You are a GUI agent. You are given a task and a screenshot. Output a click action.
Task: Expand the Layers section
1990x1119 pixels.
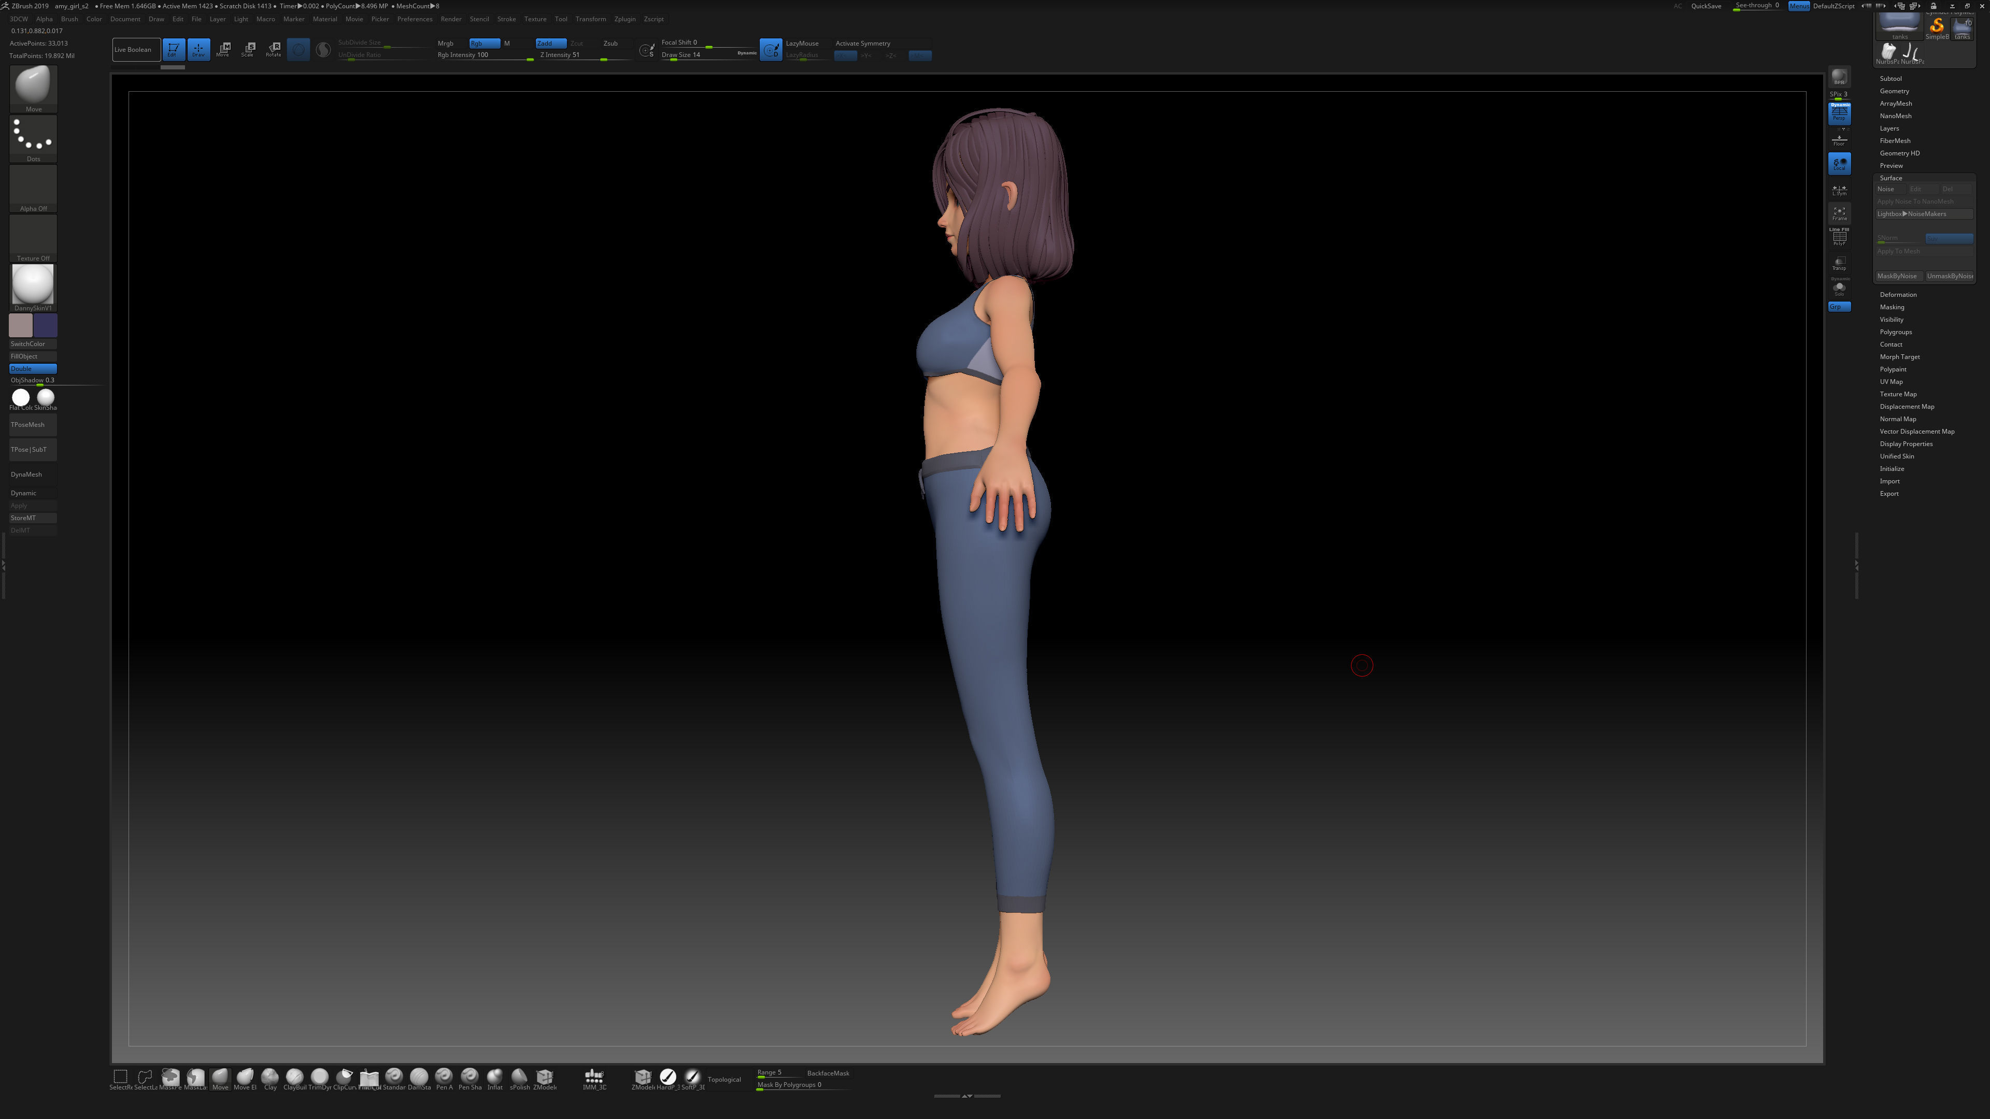click(x=1889, y=128)
